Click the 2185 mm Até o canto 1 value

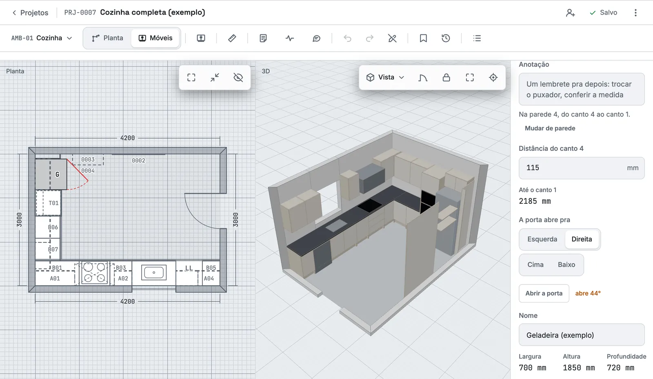coord(535,201)
